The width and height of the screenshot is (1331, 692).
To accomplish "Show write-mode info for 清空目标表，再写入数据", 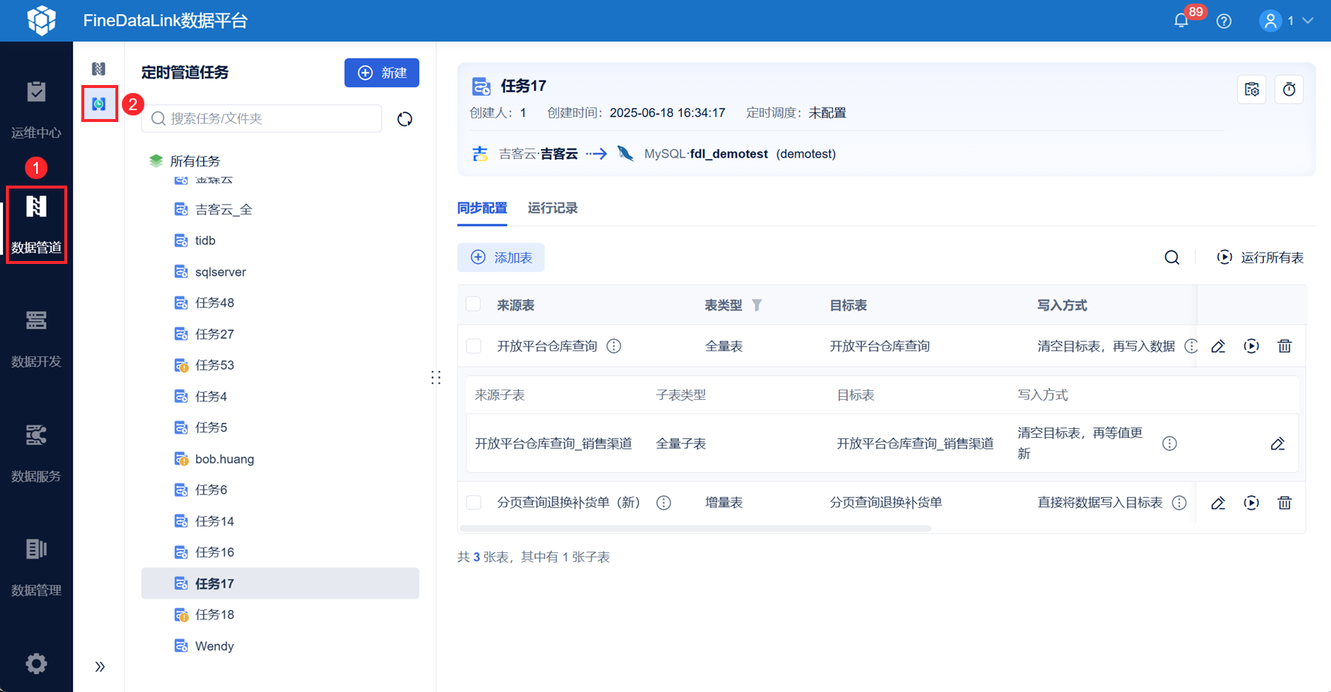I will tap(1191, 346).
